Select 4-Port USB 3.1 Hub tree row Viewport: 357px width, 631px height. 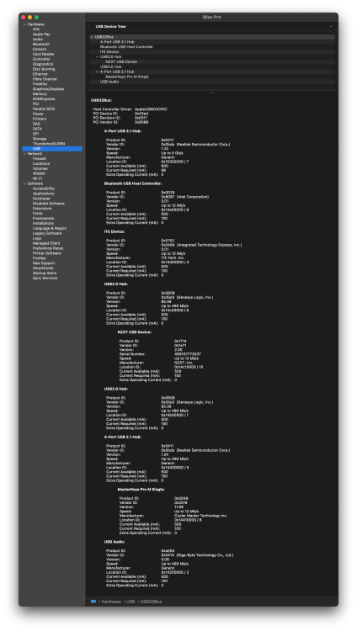[x=212, y=42]
